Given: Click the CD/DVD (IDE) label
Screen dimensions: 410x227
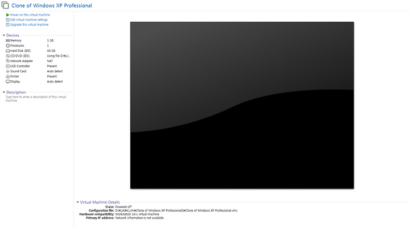Looking at the screenshot, I should tap(20, 56).
